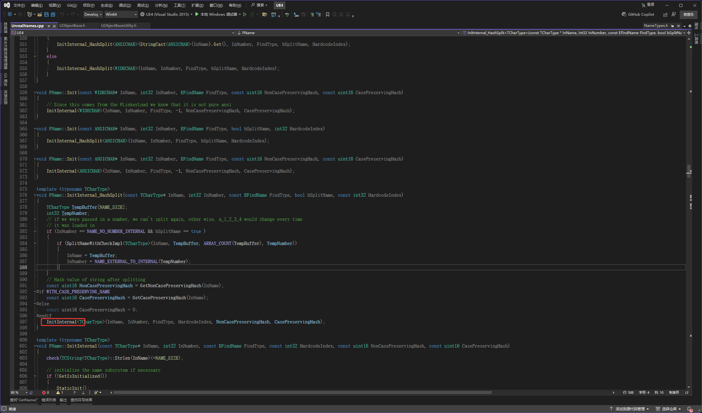The image size is (702, 413).
Task: Switch to the UObjectBase.h tab
Action: 72,26
